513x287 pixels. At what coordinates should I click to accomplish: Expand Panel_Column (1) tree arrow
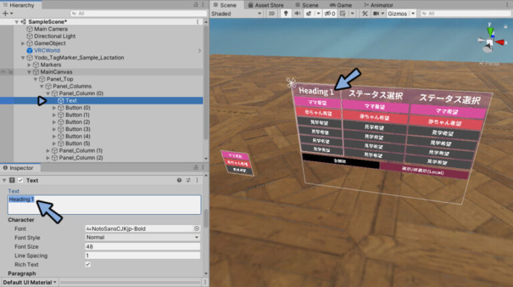pyautogui.click(x=48, y=151)
